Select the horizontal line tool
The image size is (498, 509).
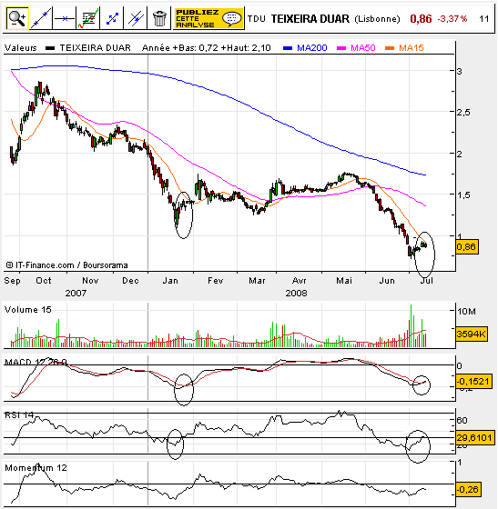[x=65, y=18]
